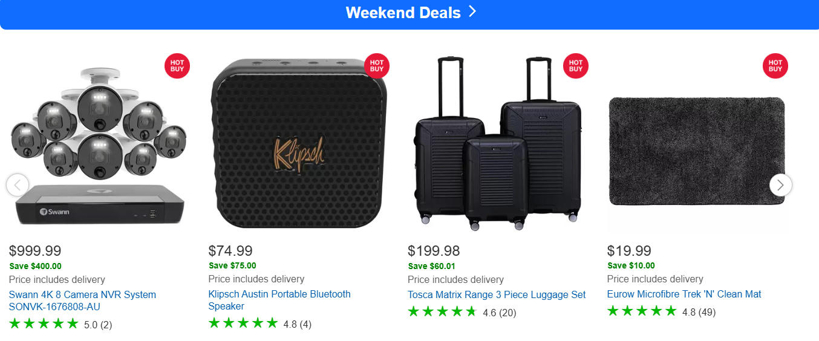Click HOT BUY badge on Tosca luggage set
This screenshot has height=341, width=819.
576,66
